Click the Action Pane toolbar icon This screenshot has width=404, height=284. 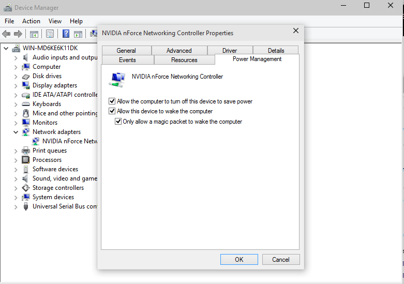pyautogui.click(x=78, y=34)
